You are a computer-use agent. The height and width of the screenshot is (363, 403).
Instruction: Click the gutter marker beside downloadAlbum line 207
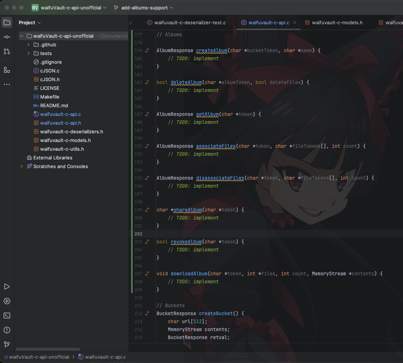coord(147,274)
